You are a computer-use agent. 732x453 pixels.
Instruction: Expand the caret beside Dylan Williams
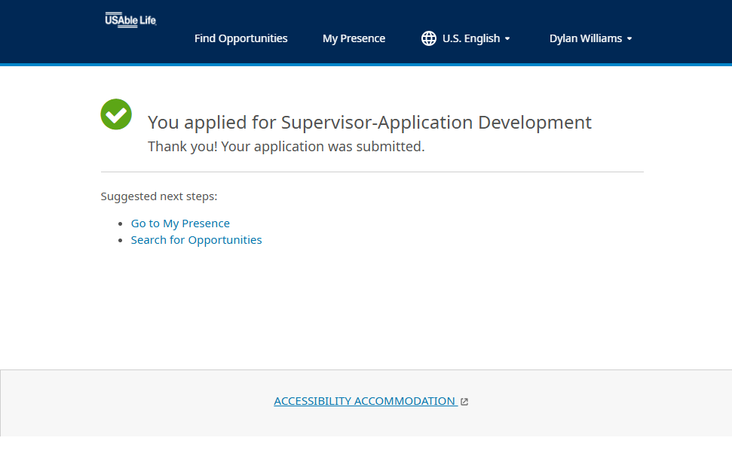[629, 39]
